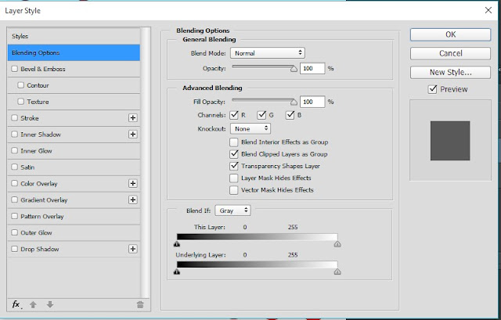Toggle the Preview checkbox

(x=432, y=89)
